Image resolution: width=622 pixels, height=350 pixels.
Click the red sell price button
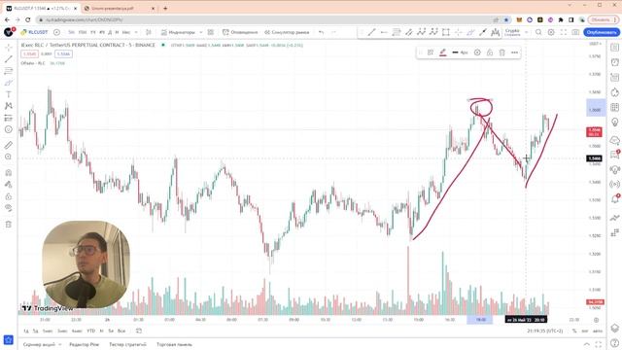coord(29,54)
